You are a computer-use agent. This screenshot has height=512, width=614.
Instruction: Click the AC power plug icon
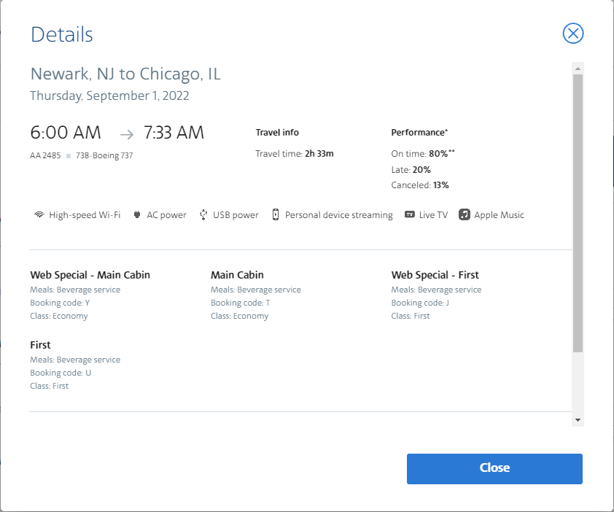[137, 215]
